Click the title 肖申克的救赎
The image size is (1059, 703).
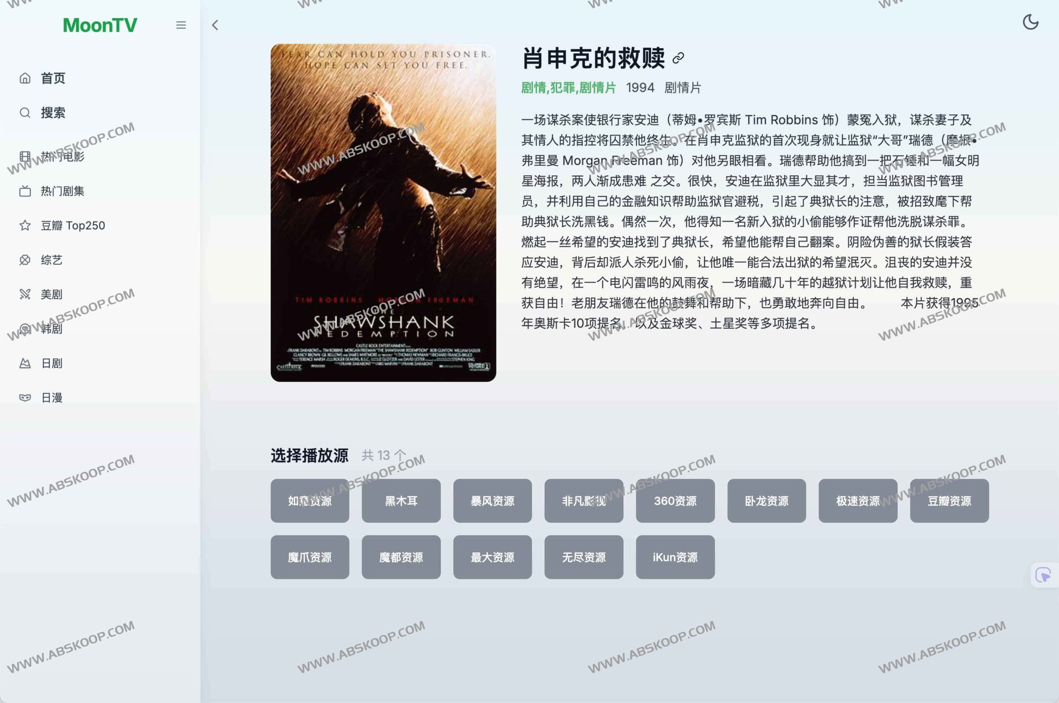pyautogui.click(x=593, y=58)
